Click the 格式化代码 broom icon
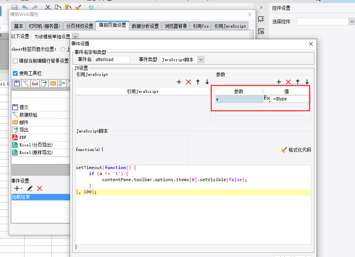 284,150
